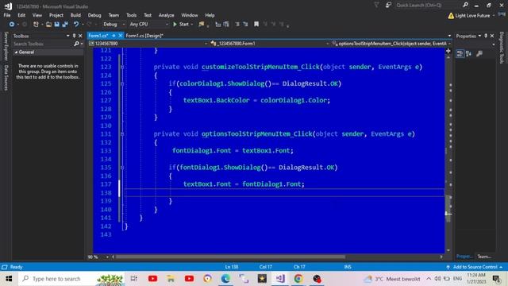Collapse the optionsToolStripMenuItem_Click method outline

coord(122,134)
